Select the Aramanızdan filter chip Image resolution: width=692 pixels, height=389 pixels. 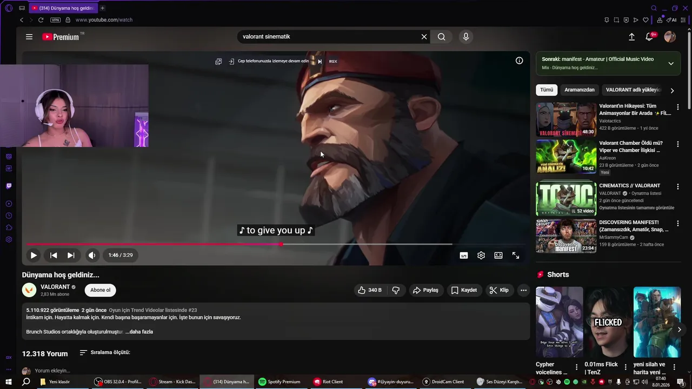pos(580,90)
